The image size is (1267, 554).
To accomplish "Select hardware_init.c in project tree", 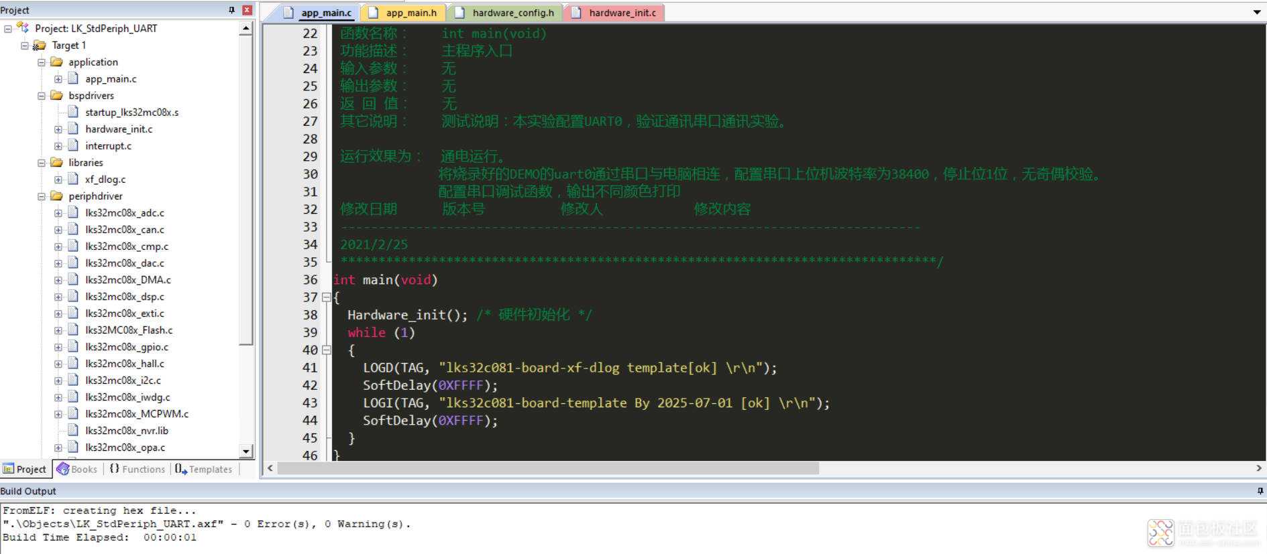I will (119, 129).
